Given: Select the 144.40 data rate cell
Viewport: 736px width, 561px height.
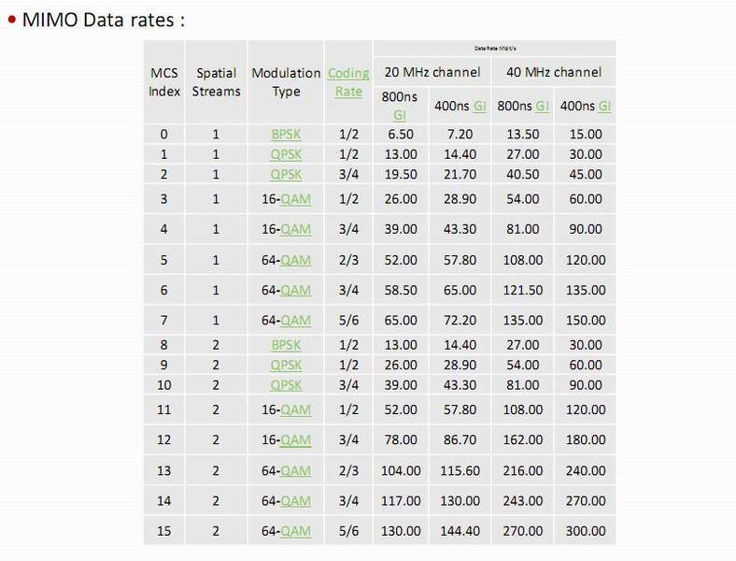Looking at the screenshot, I should click(x=460, y=531).
